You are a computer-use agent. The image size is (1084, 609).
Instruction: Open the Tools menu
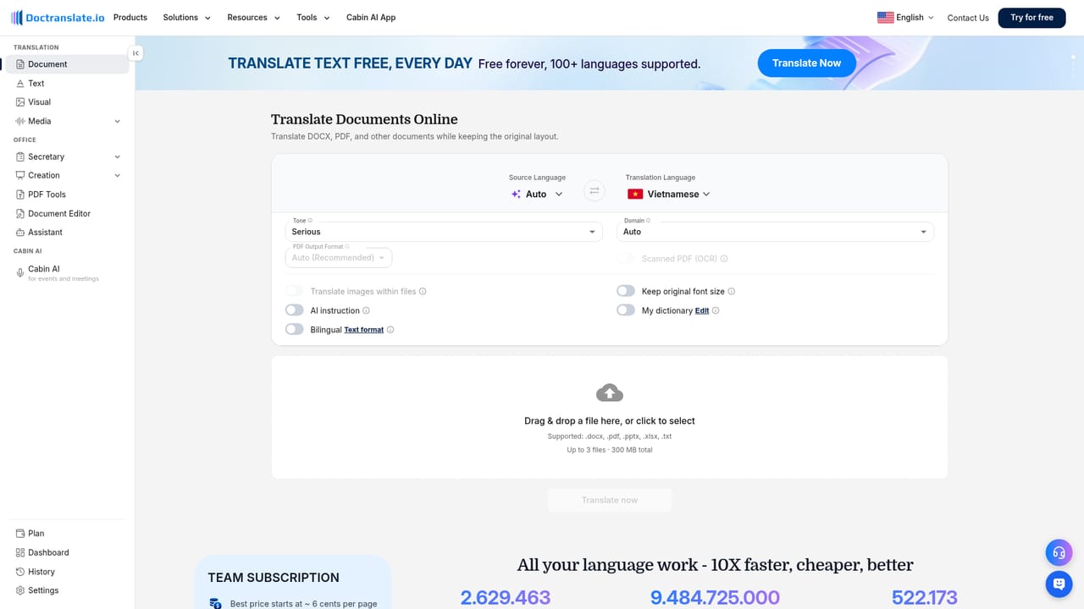point(313,17)
